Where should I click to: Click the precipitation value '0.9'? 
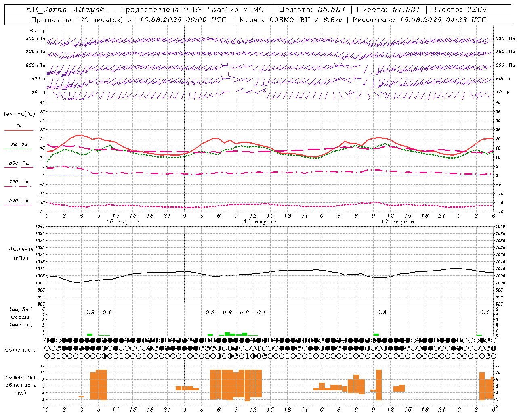coord(227,312)
